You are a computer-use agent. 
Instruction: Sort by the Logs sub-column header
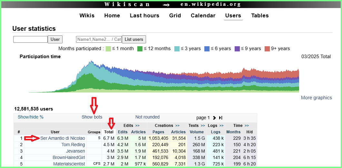(216, 132)
